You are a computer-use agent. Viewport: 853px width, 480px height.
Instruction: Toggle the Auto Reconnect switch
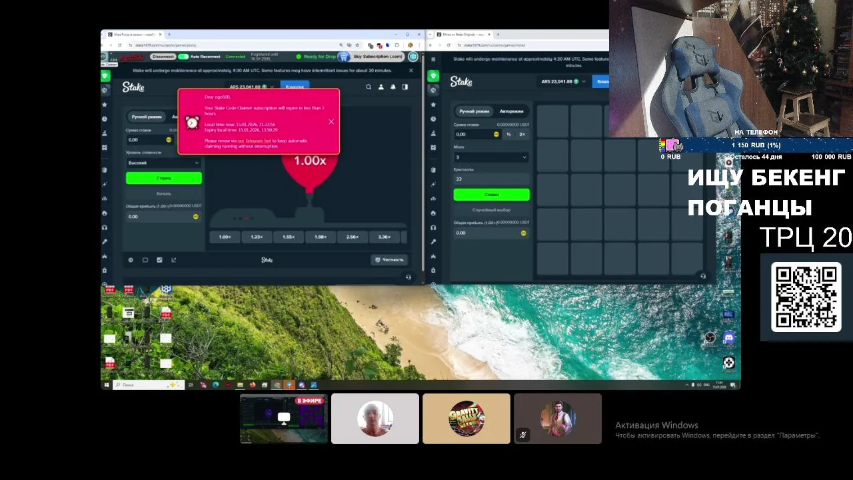[x=183, y=57]
